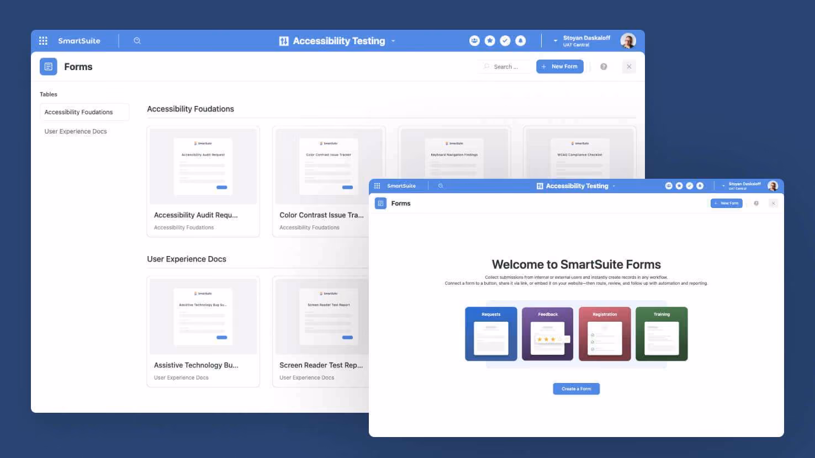The width and height of the screenshot is (815, 458).
Task: Open the app grid launcher in back window
Action: click(43, 41)
